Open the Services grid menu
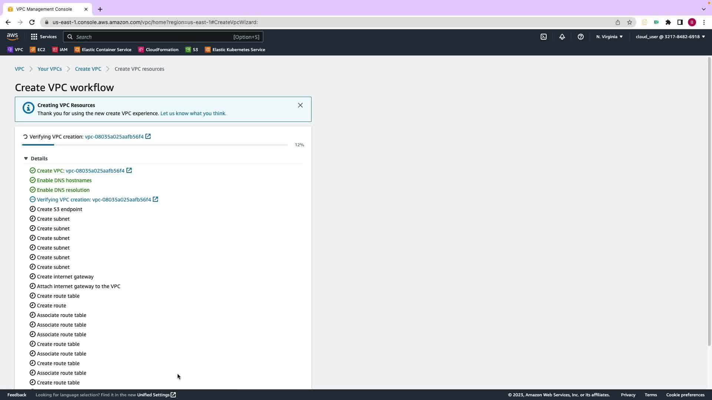 point(44,37)
